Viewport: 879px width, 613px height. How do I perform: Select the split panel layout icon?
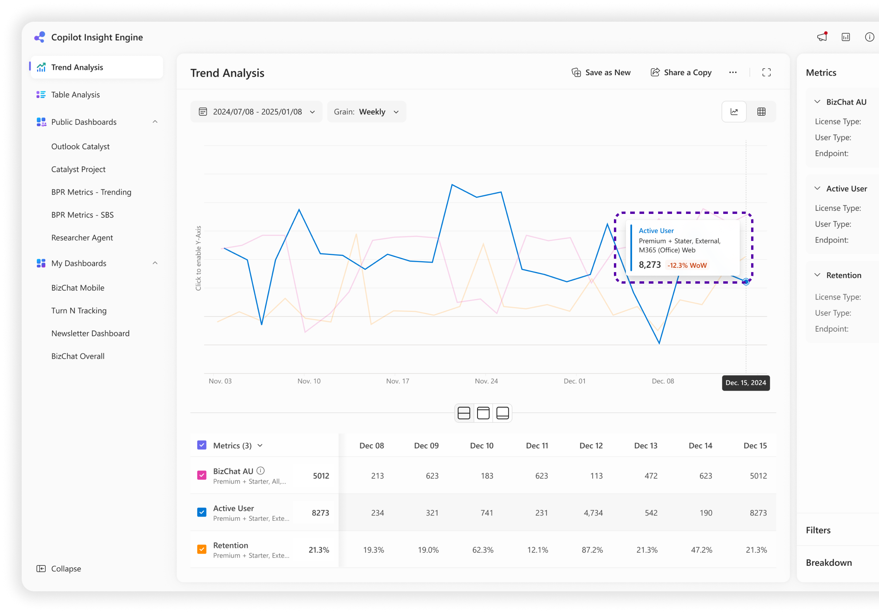(x=464, y=413)
